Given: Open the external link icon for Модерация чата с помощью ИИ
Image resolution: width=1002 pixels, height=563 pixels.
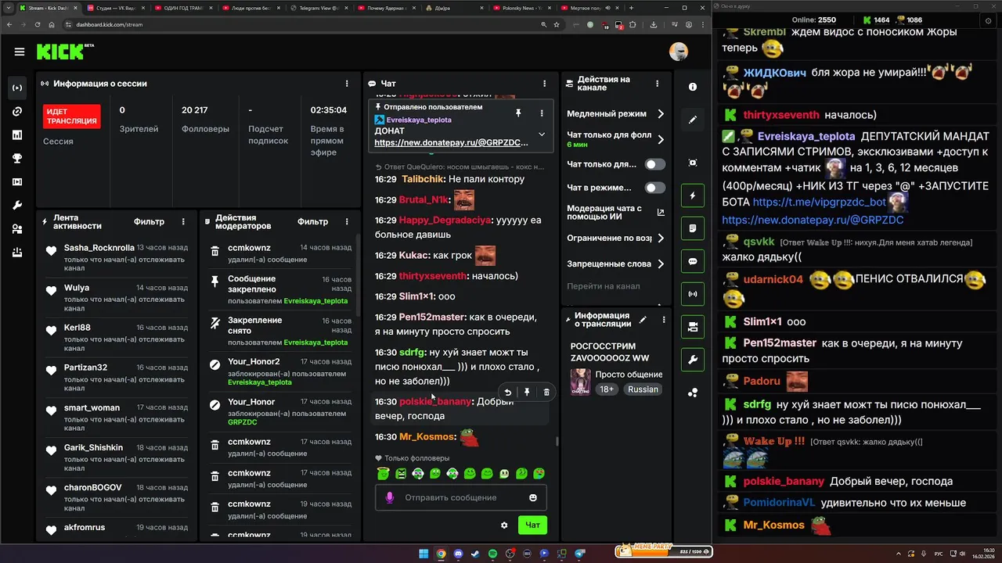Looking at the screenshot, I should pos(661,213).
